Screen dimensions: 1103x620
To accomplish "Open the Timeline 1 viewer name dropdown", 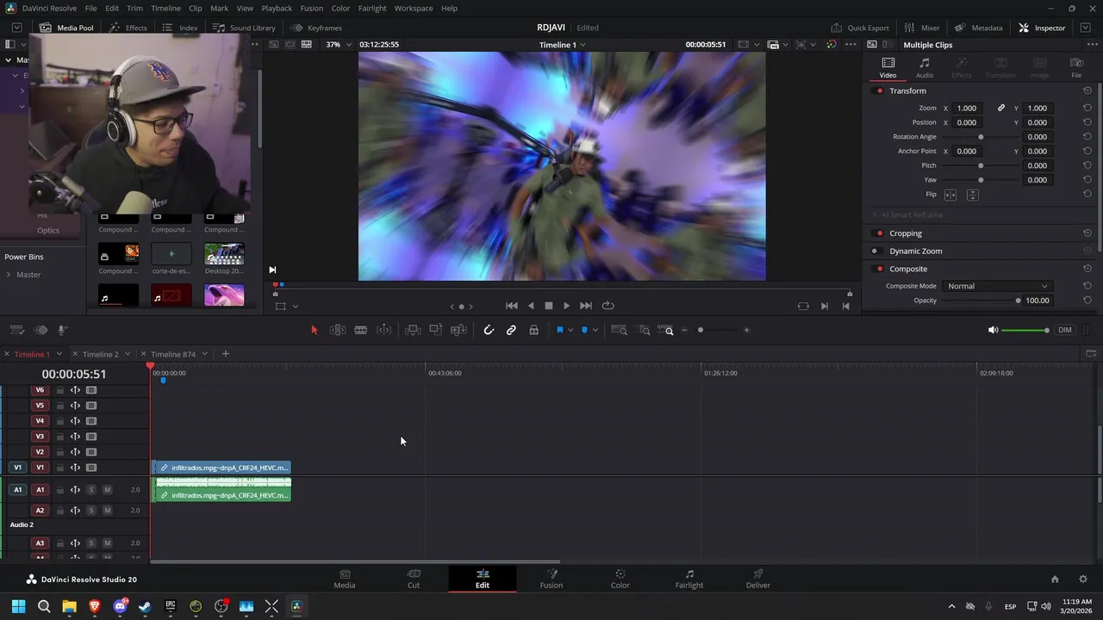I will coord(563,45).
